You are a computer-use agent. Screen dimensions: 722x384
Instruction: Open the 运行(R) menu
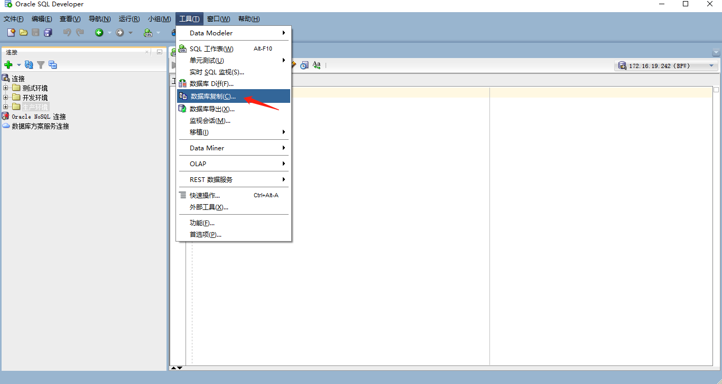129,19
